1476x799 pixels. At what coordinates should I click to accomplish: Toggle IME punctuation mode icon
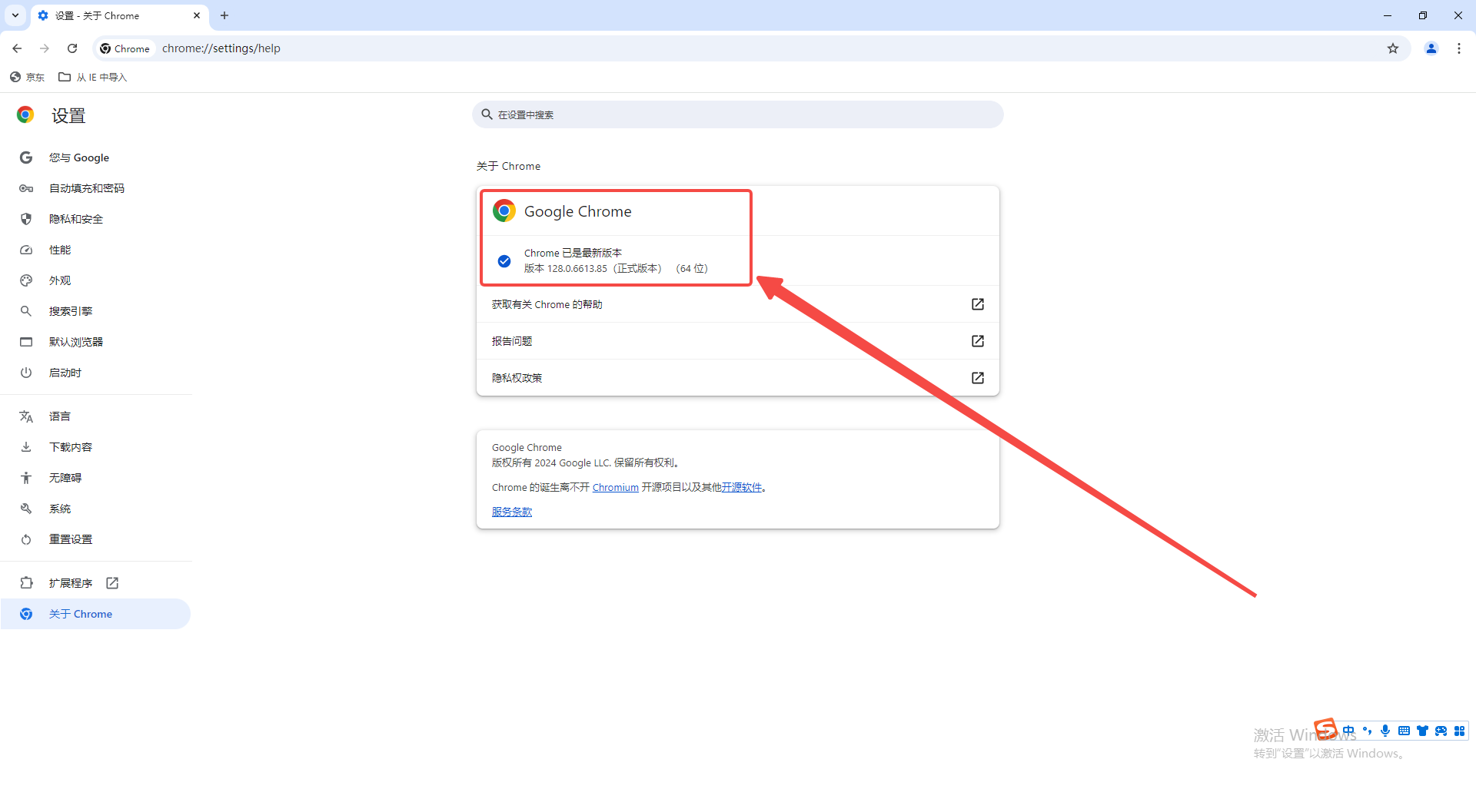1367,731
